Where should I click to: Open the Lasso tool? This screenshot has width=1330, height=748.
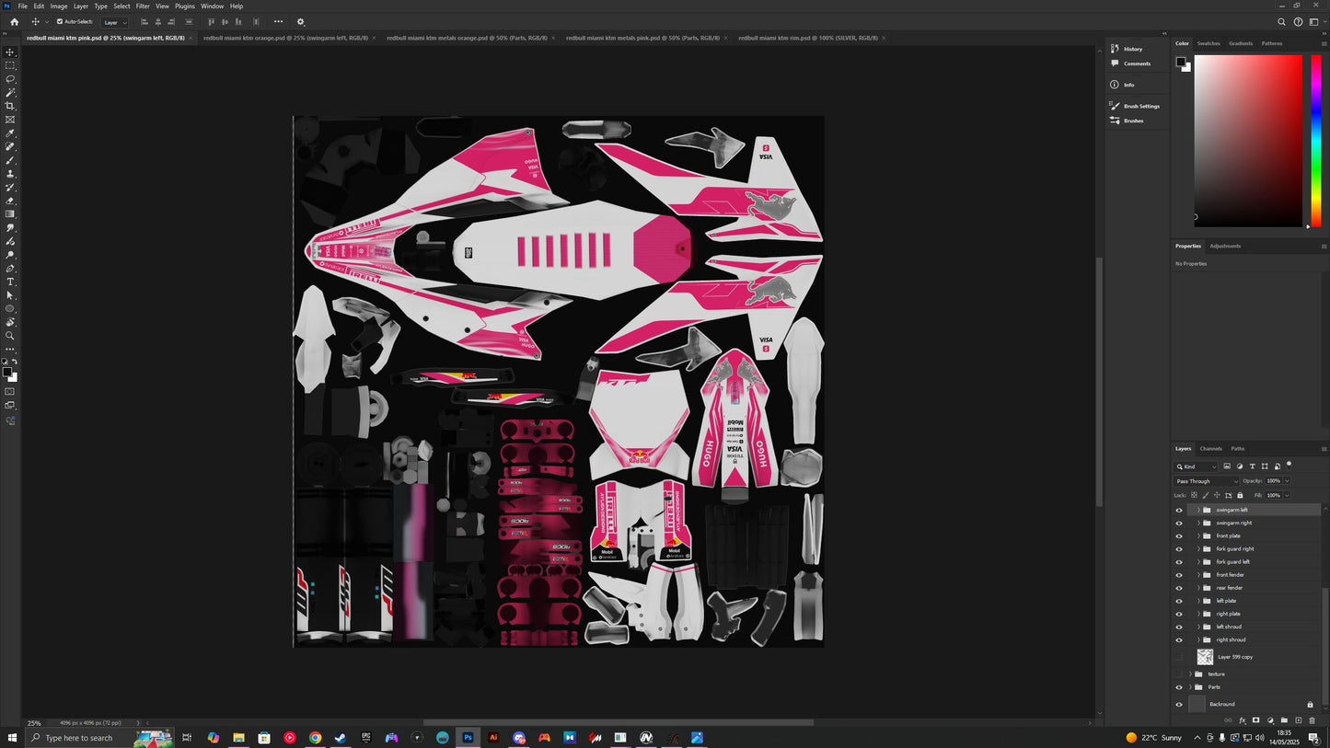(x=10, y=79)
